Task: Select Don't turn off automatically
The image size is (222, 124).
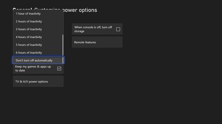Action: (38, 60)
